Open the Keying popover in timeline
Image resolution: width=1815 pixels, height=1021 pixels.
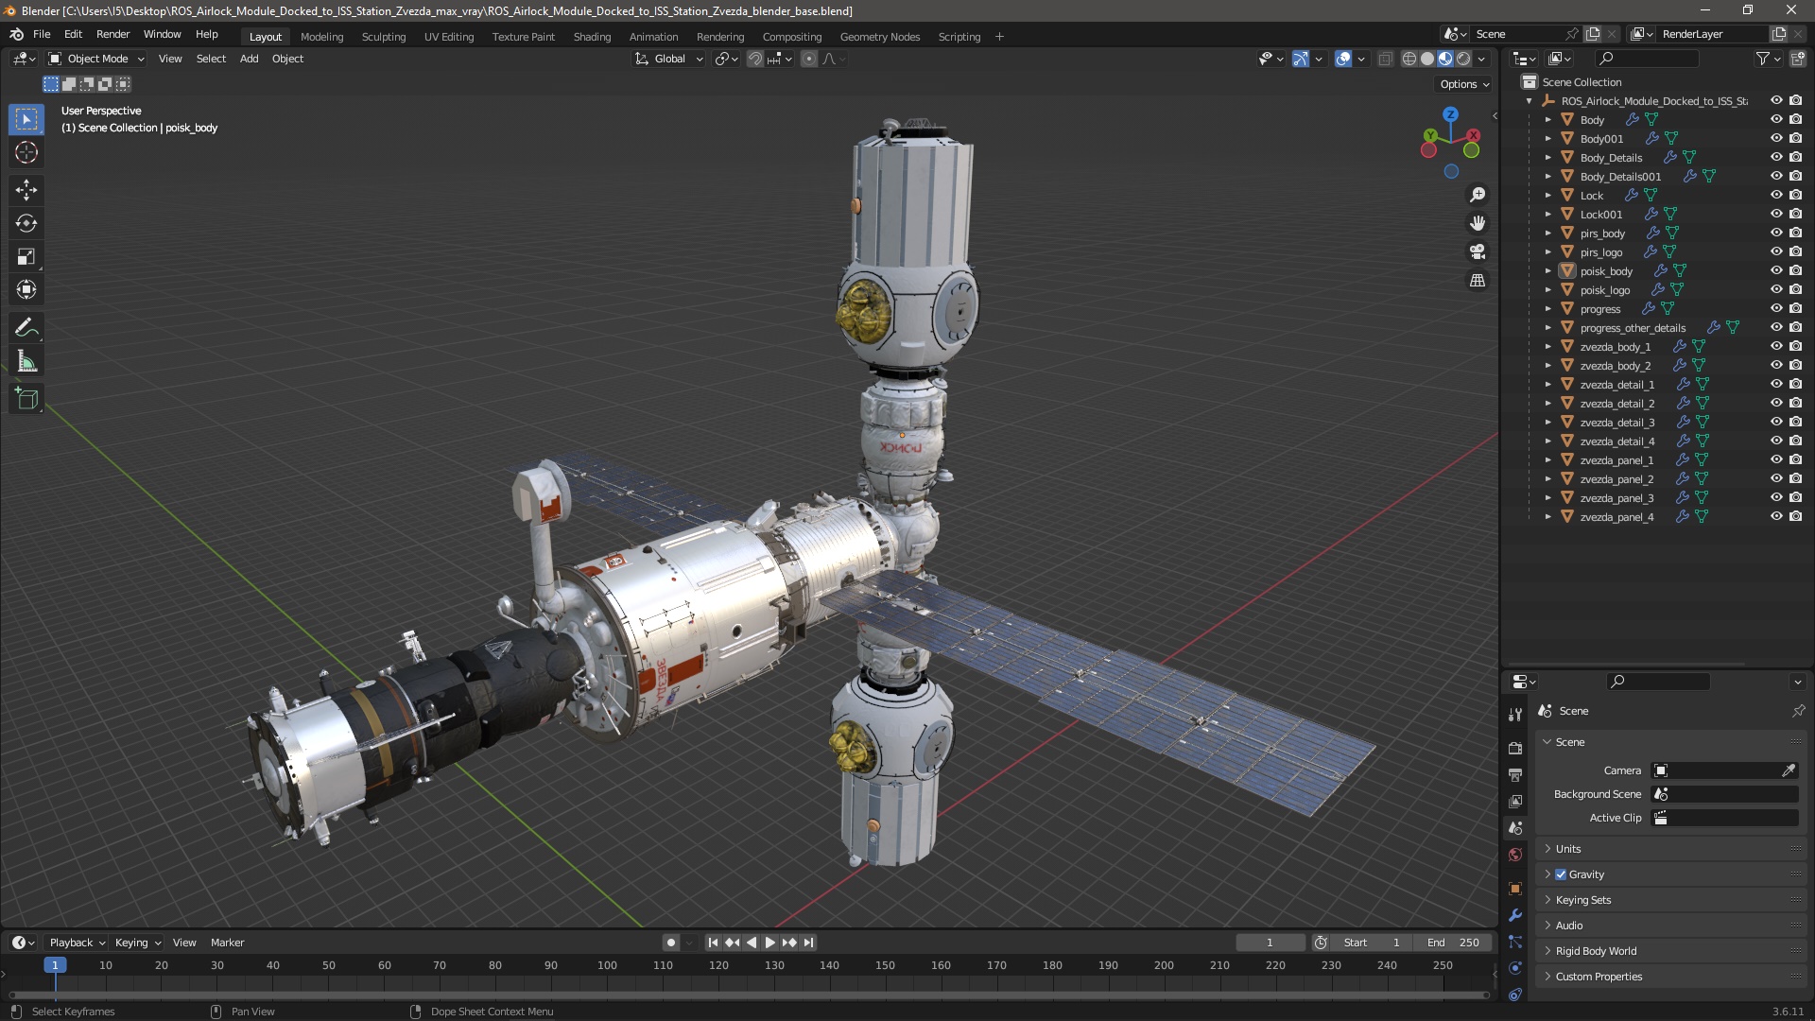click(138, 943)
